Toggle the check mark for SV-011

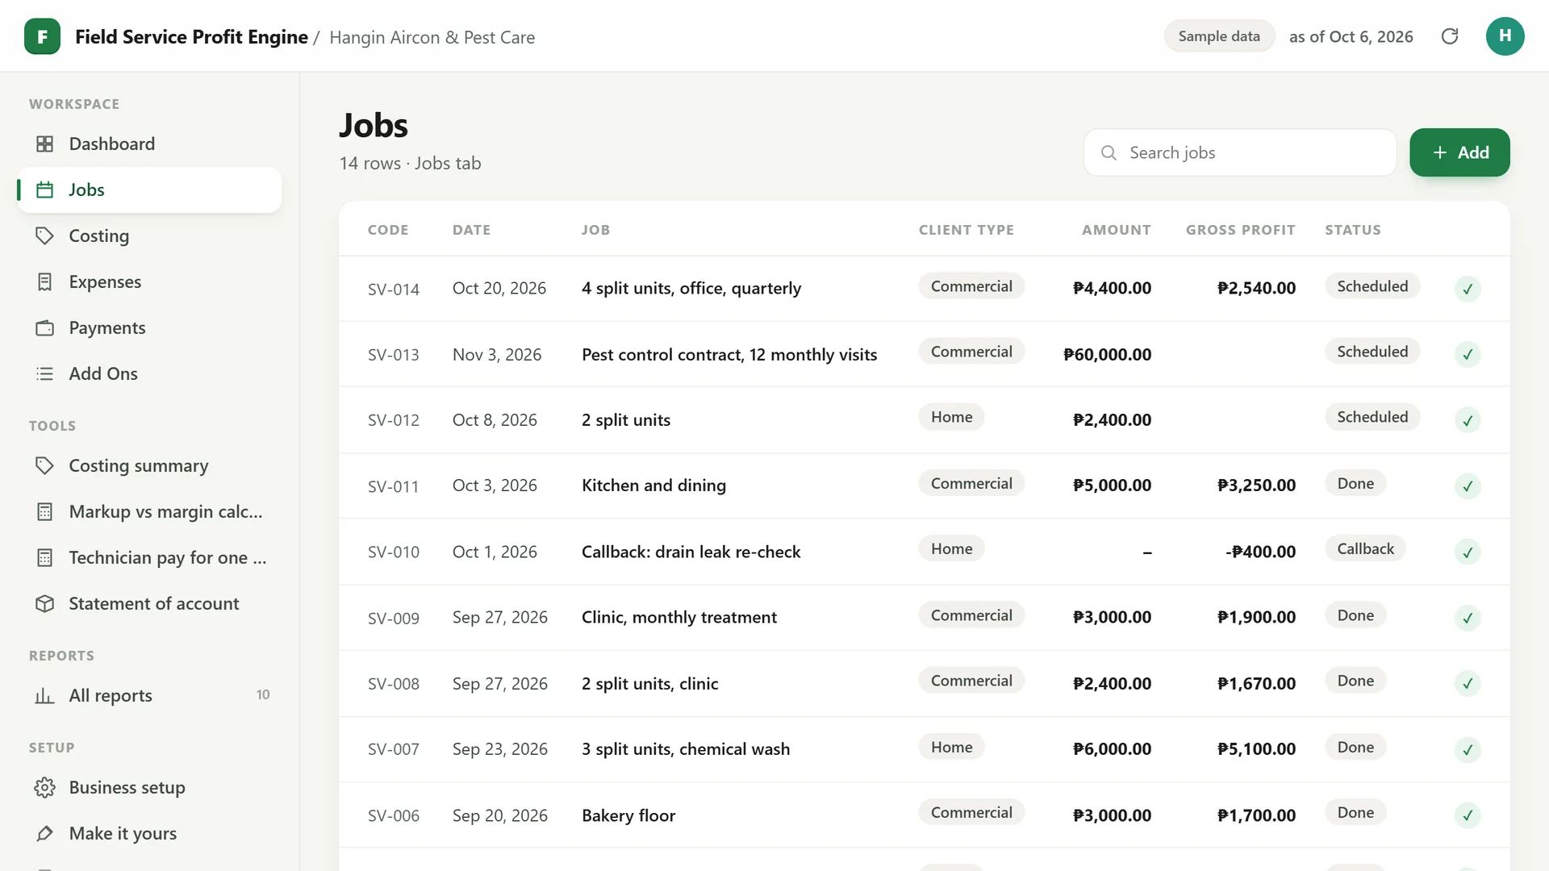[1468, 486]
